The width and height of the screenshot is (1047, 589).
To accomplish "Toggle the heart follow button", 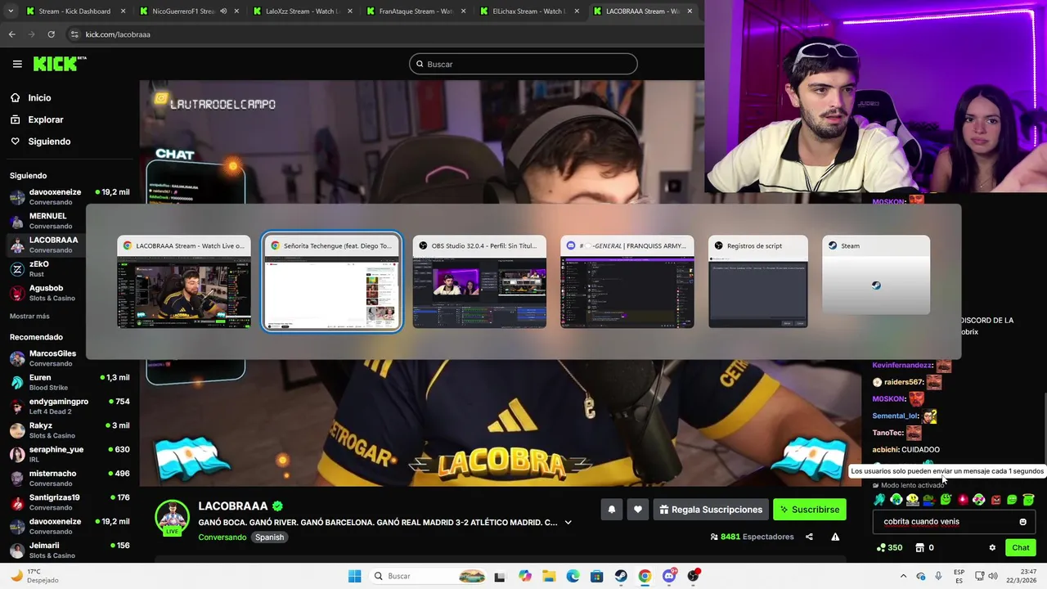I will pyautogui.click(x=638, y=510).
